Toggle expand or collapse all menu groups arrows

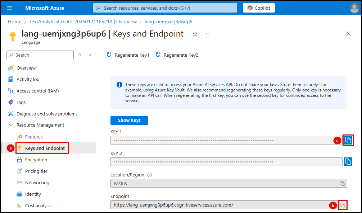pyautogui.click(x=80, y=55)
